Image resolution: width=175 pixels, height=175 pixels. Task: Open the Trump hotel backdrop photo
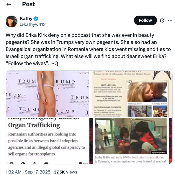[47, 94]
